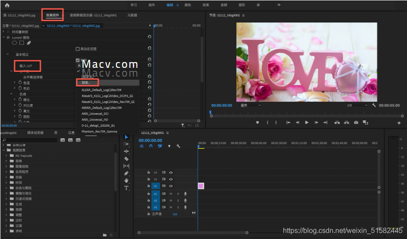The image size is (407, 239).
Task: Open the Comparison View button
Action: point(366,122)
